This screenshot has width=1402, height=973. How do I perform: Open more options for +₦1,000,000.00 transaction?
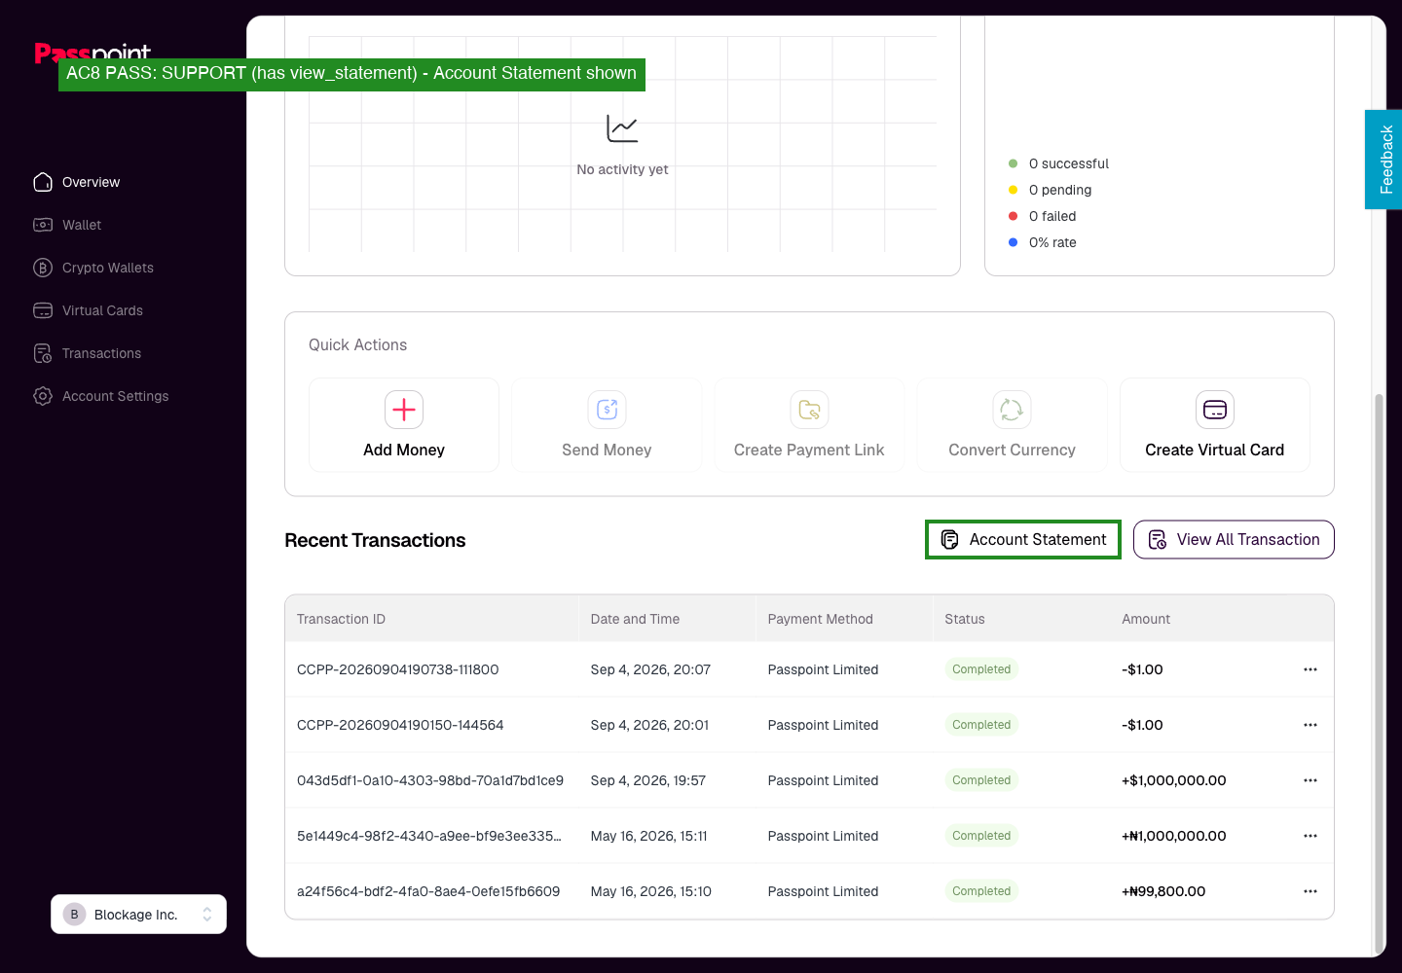pos(1310,836)
